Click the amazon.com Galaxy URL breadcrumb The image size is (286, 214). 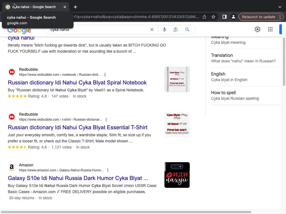point(61,170)
